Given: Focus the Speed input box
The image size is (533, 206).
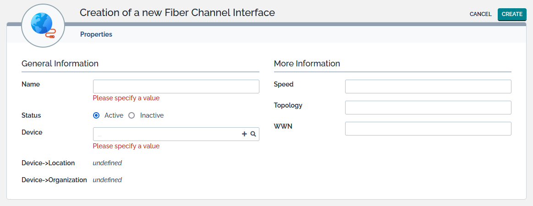Looking at the screenshot, I should [428, 87].
